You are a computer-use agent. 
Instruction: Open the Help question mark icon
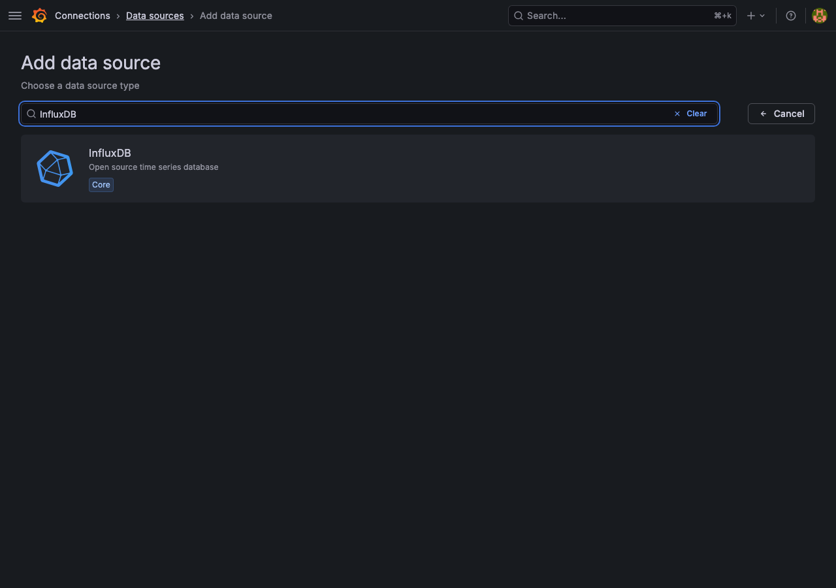[x=791, y=16]
